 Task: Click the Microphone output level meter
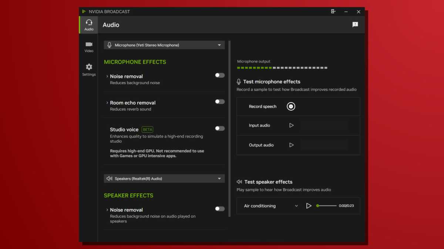282,68
